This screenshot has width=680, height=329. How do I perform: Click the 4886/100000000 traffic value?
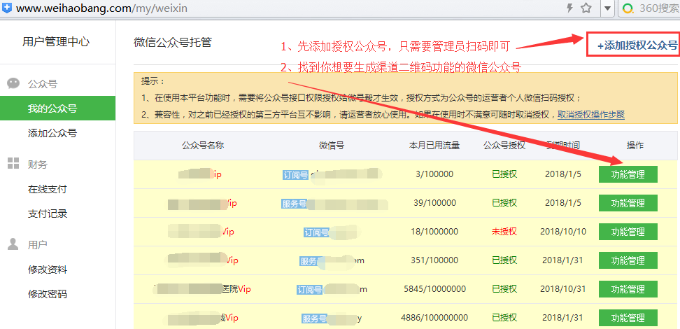pos(434,318)
